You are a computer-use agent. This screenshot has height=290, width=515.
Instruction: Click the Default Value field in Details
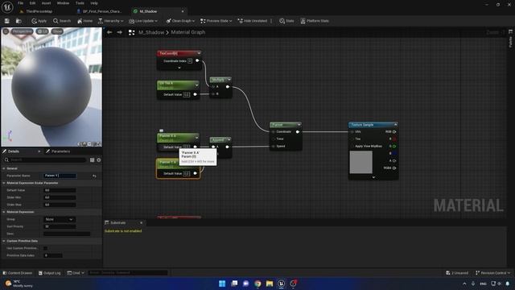(60, 190)
